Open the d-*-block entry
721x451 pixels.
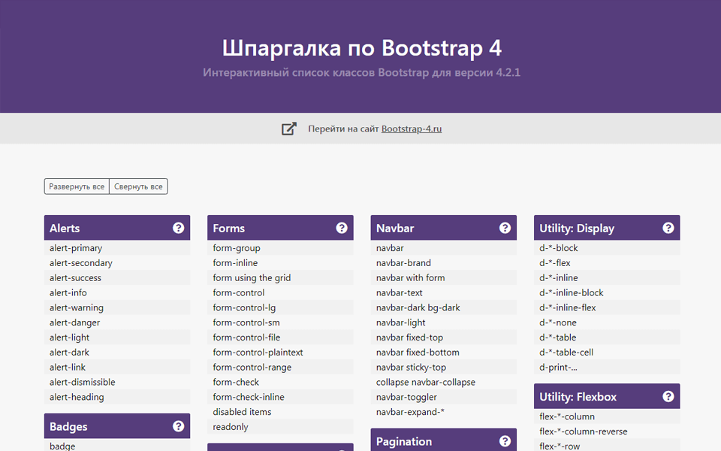coord(607,248)
